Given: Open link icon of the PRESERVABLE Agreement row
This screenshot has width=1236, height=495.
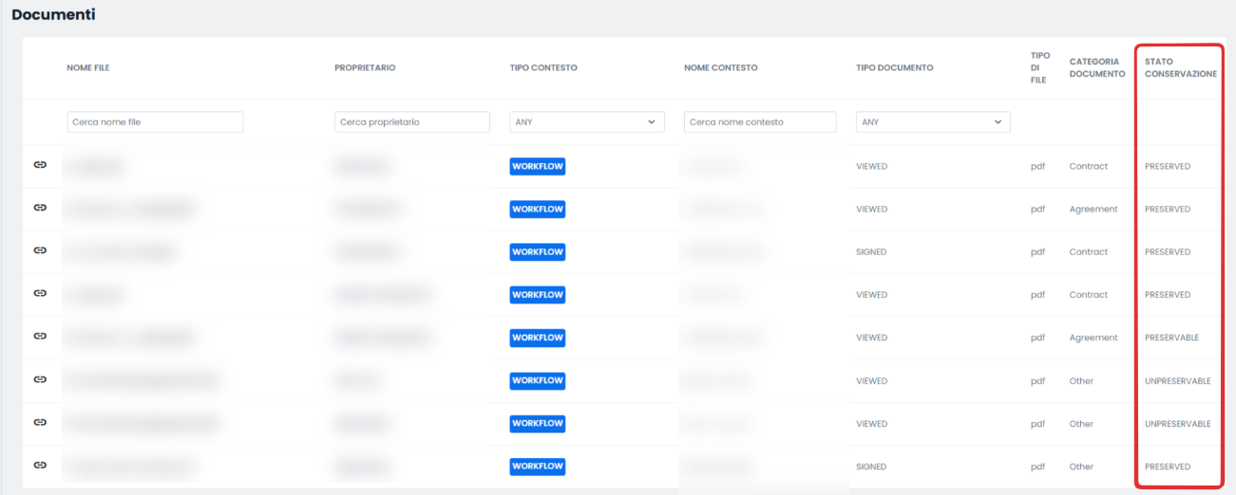Looking at the screenshot, I should point(40,337).
